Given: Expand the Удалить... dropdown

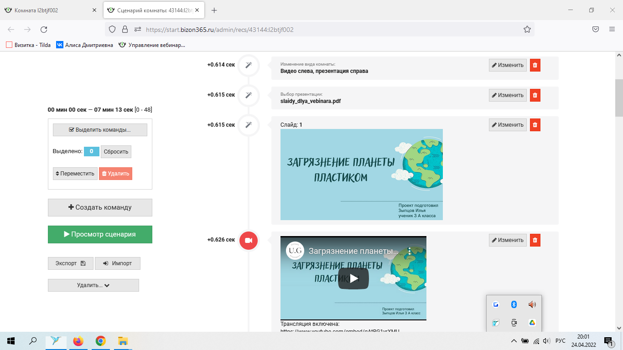Looking at the screenshot, I should coord(93,285).
